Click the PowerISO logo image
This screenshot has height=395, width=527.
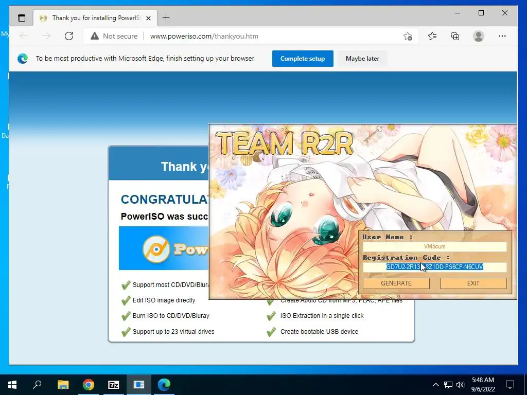pyautogui.click(x=164, y=248)
